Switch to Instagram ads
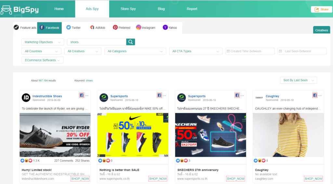The height and width of the screenshot is (184, 333). 146,28
